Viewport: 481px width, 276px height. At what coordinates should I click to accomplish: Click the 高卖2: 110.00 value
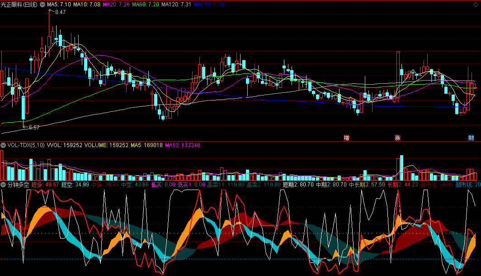[x=264, y=185]
